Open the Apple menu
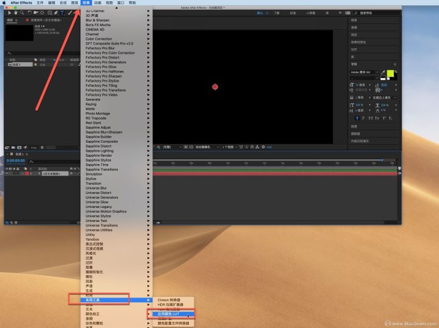The width and height of the screenshot is (439, 328). point(4,2)
